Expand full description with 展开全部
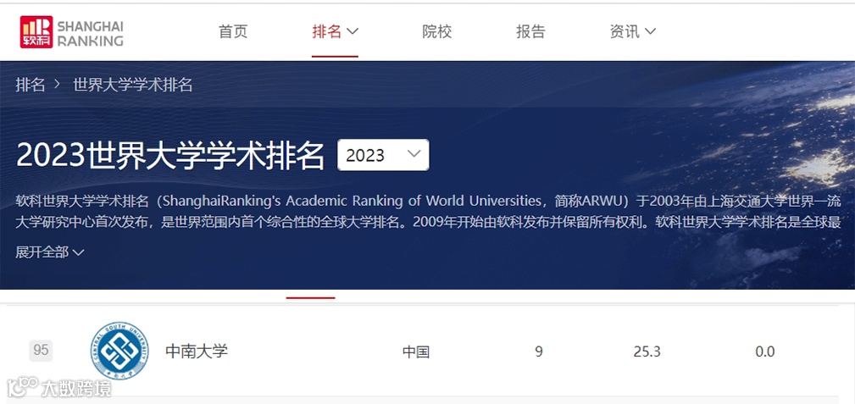This screenshot has height=404, width=855. coord(50,252)
